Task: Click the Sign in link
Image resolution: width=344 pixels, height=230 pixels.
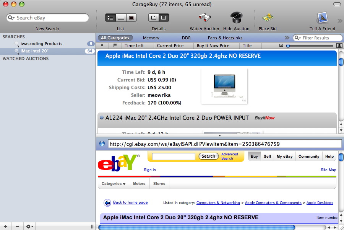Action: (x=149, y=170)
